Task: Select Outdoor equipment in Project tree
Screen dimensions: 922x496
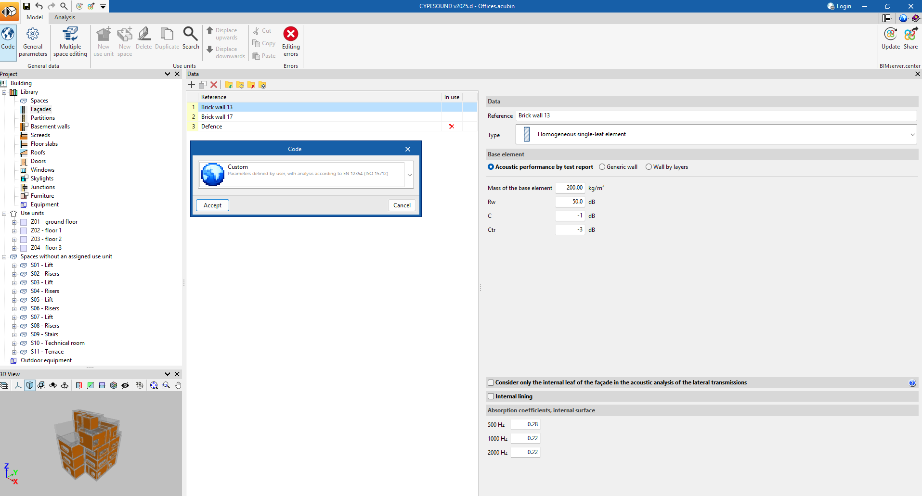Action: point(46,360)
